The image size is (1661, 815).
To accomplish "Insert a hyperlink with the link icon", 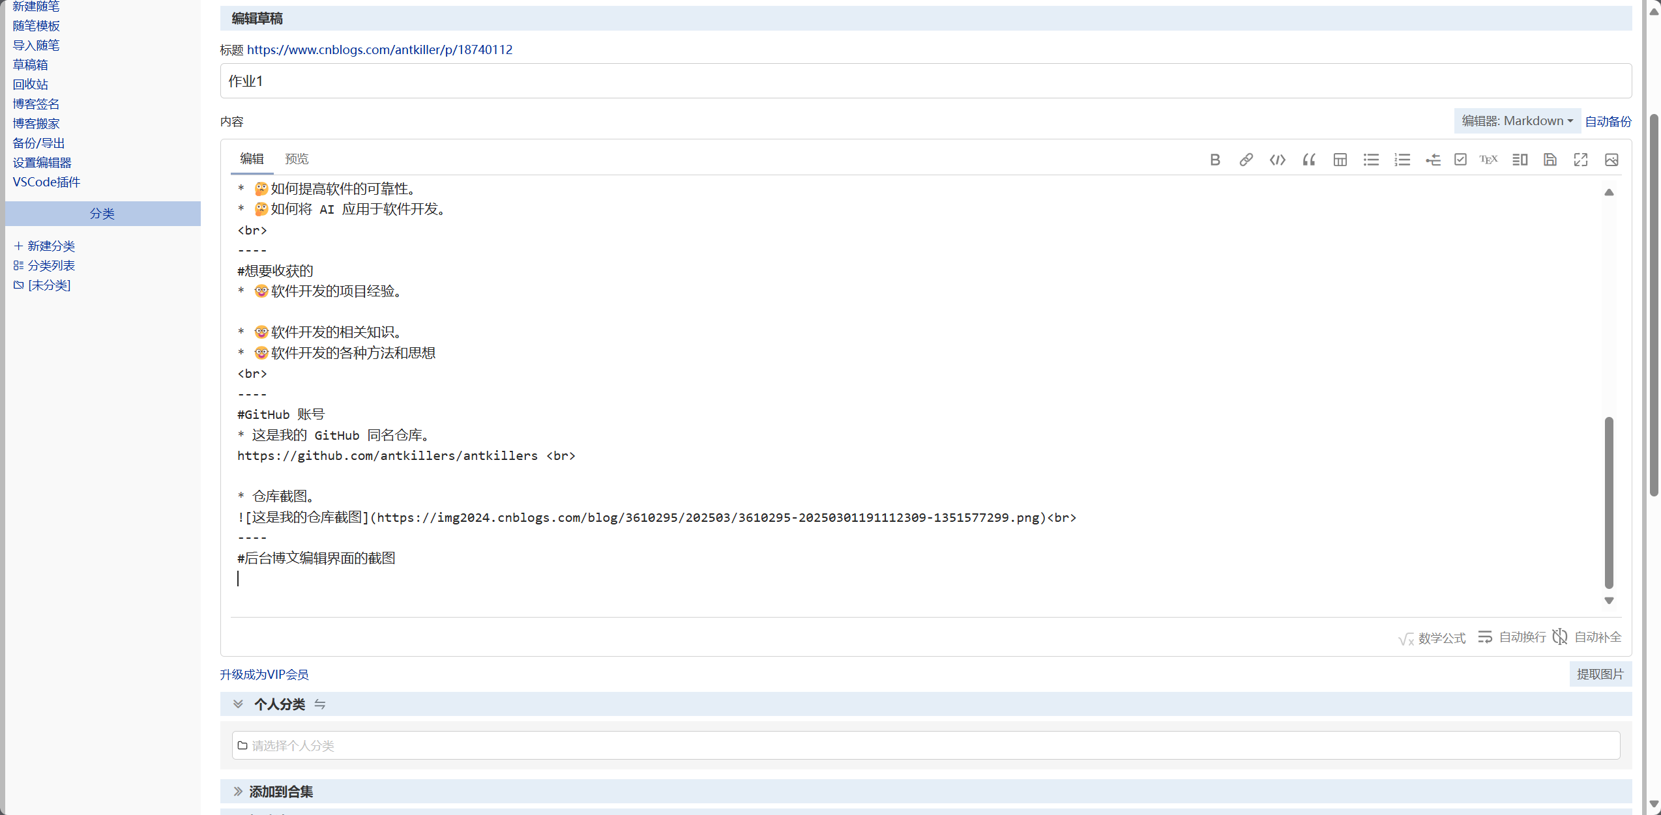I will click(1246, 160).
